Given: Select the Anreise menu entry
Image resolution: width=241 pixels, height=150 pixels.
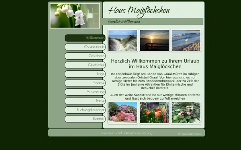Looking at the screenshot, I should tap(85, 83).
